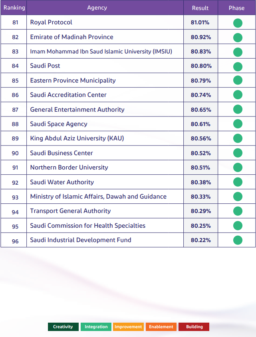
Task: Click the orange Enablement legend label
Action: click(161, 327)
